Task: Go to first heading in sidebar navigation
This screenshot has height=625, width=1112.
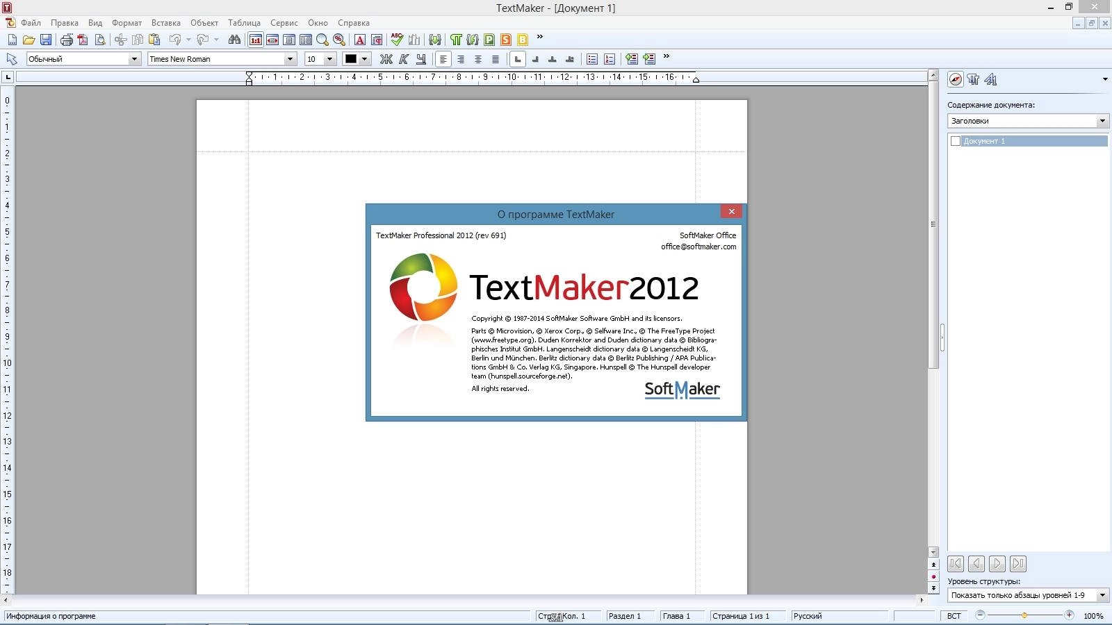Action: click(956, 564)
